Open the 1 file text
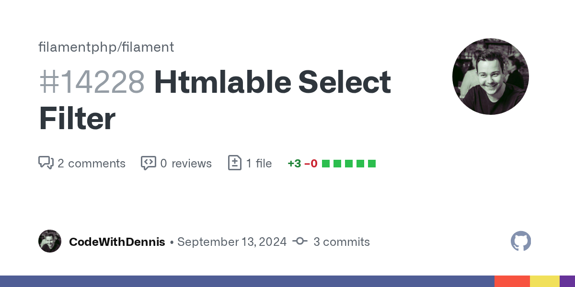 click(259, 164)
